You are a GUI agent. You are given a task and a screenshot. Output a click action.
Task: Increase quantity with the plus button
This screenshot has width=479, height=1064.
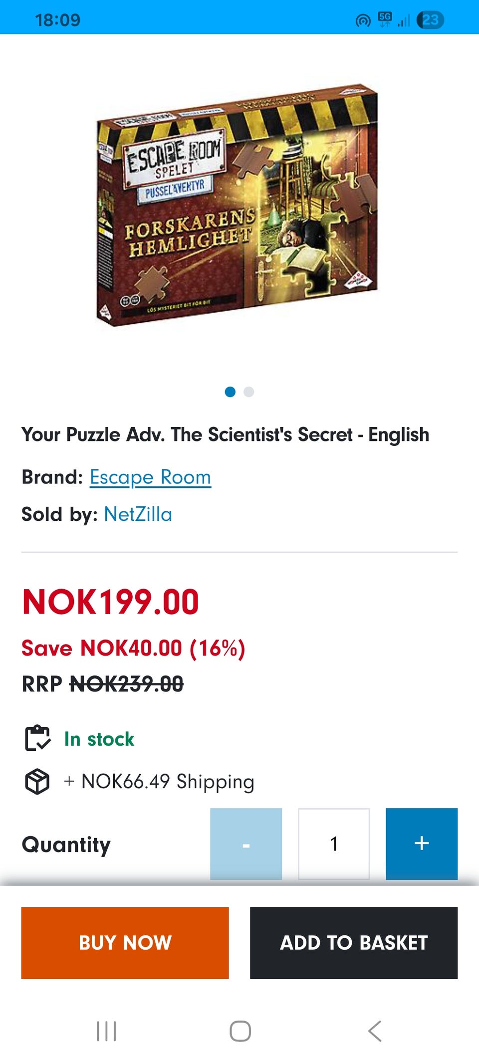pyautogui.click(x=421, y=844)
